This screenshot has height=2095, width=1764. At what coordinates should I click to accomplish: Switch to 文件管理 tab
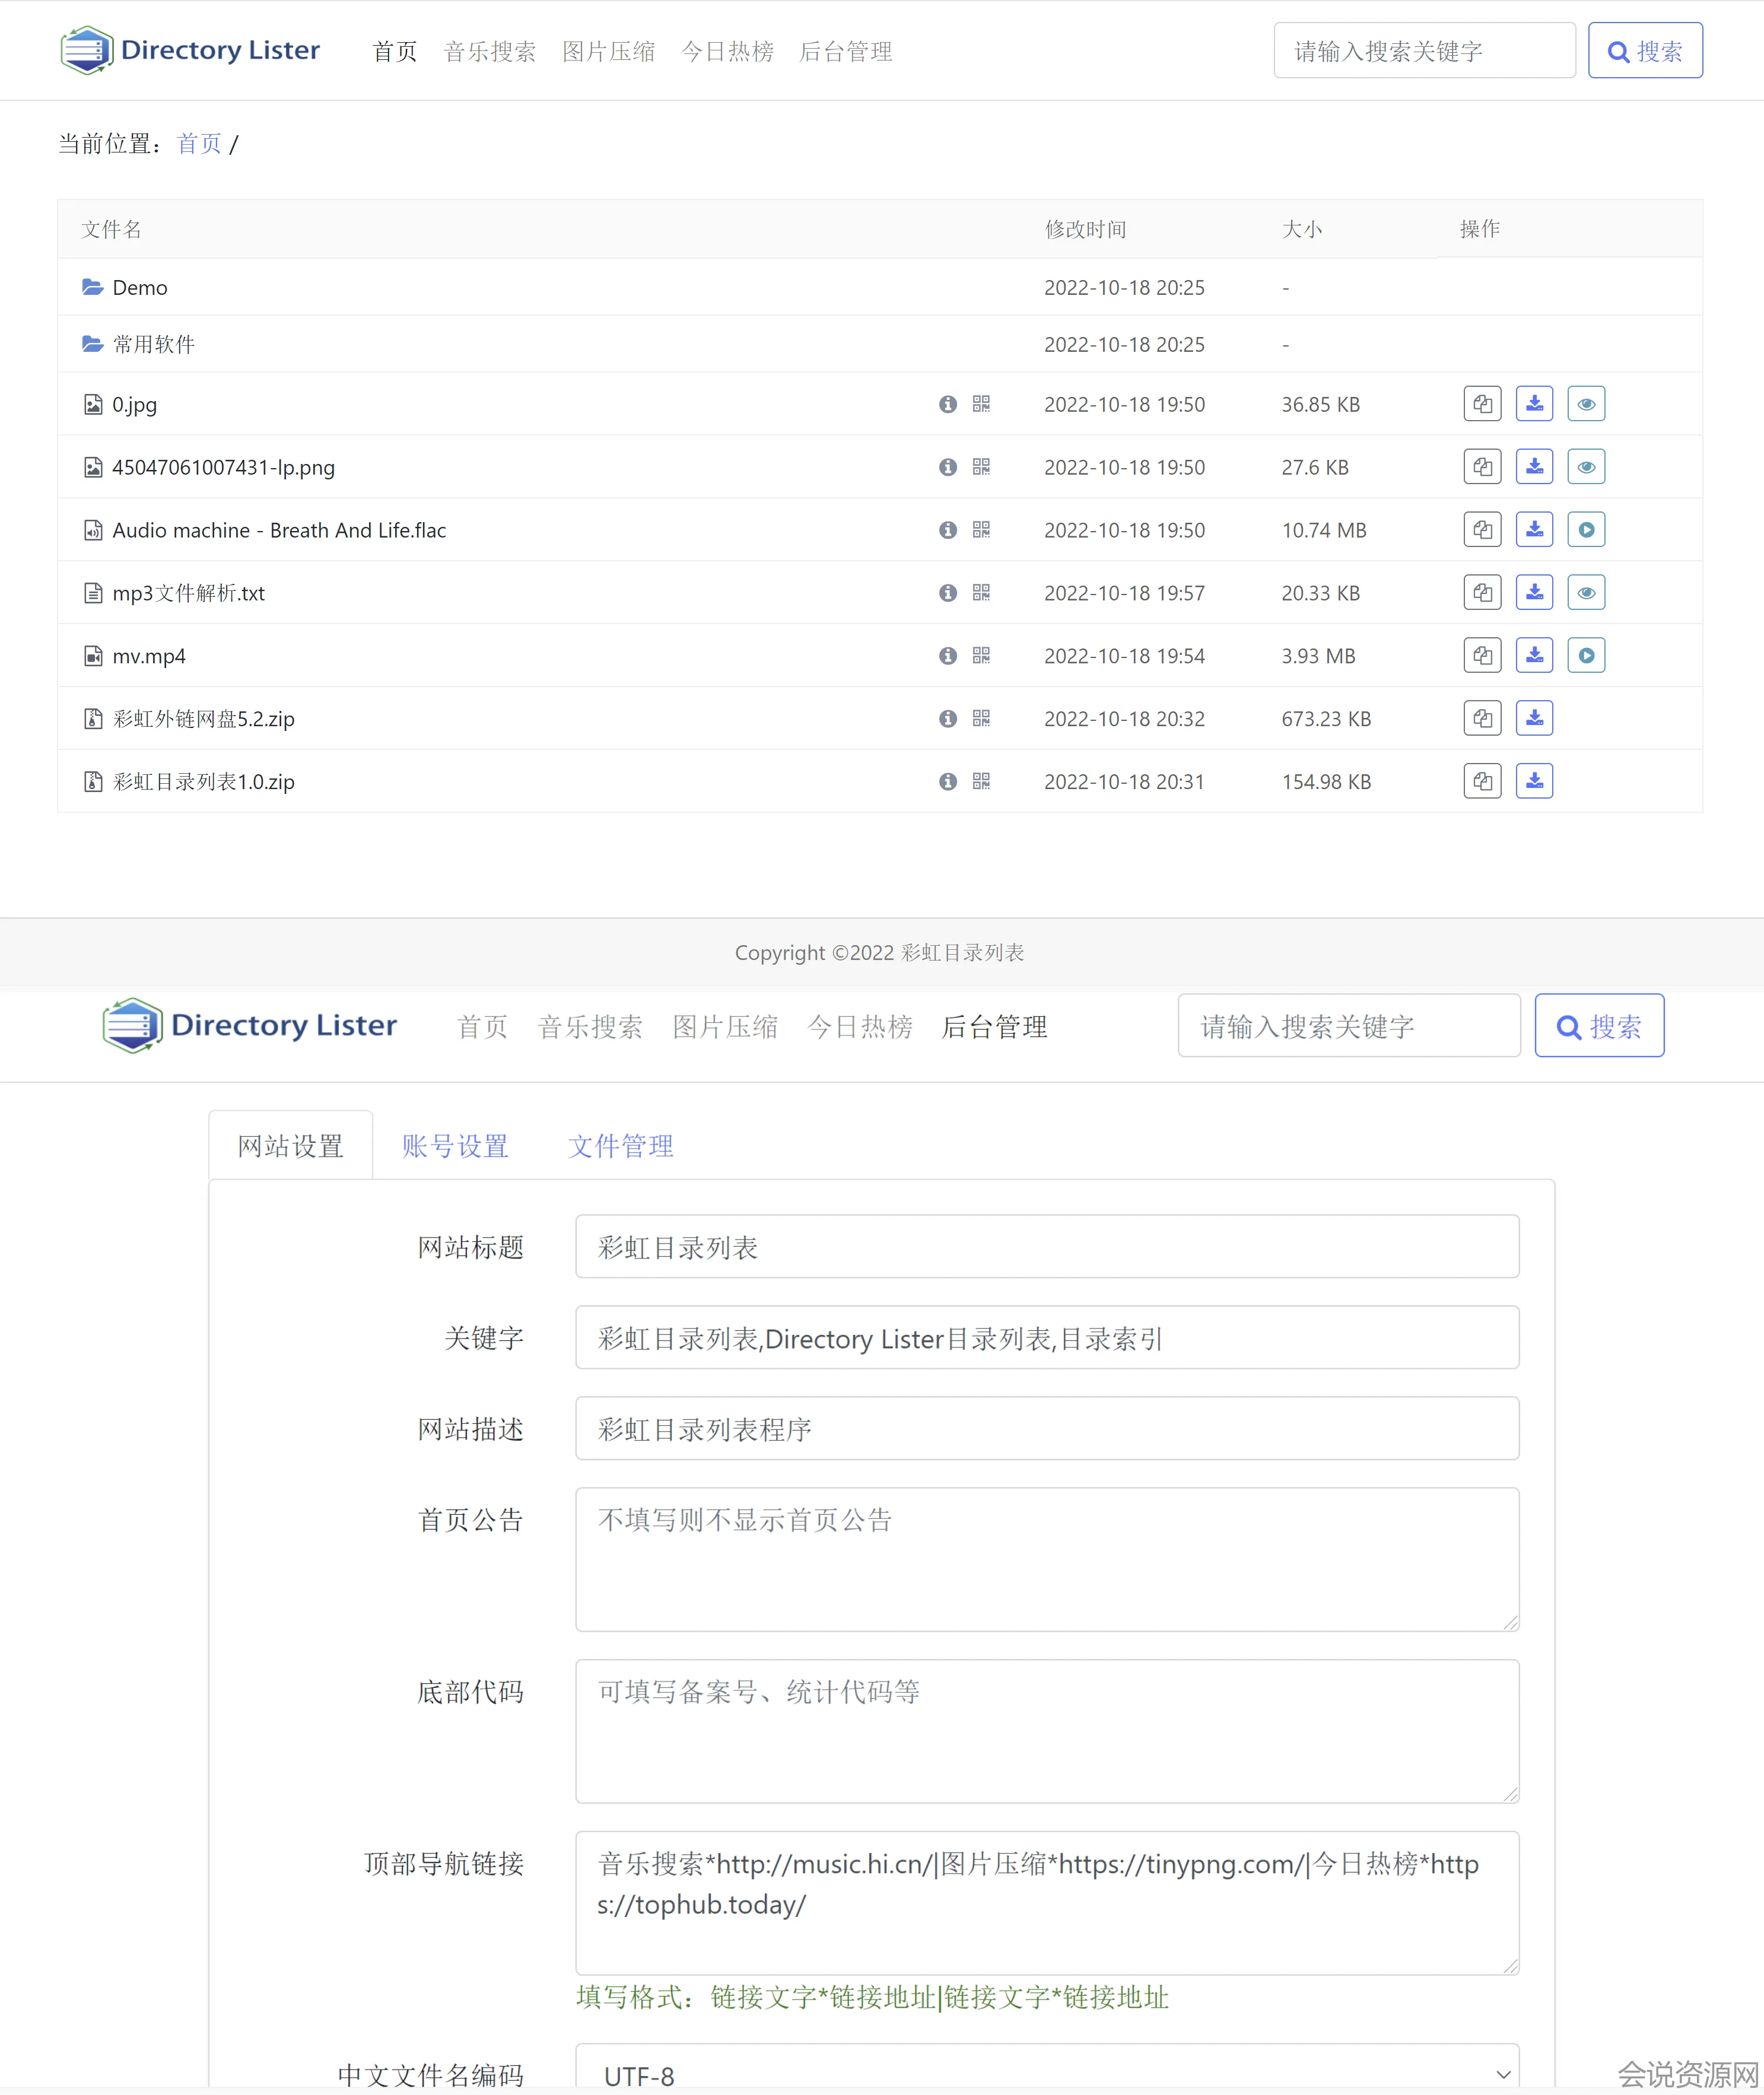pos(620,1146)
